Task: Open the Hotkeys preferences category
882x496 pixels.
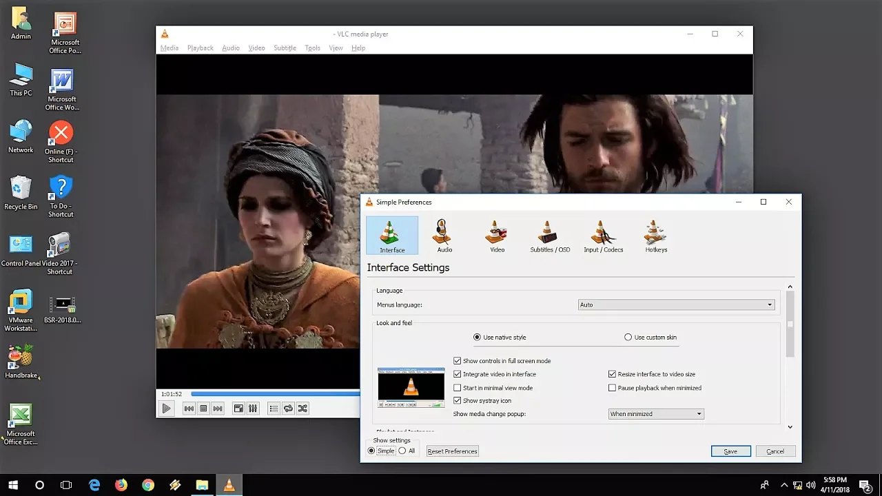Action: coord(656,235)
